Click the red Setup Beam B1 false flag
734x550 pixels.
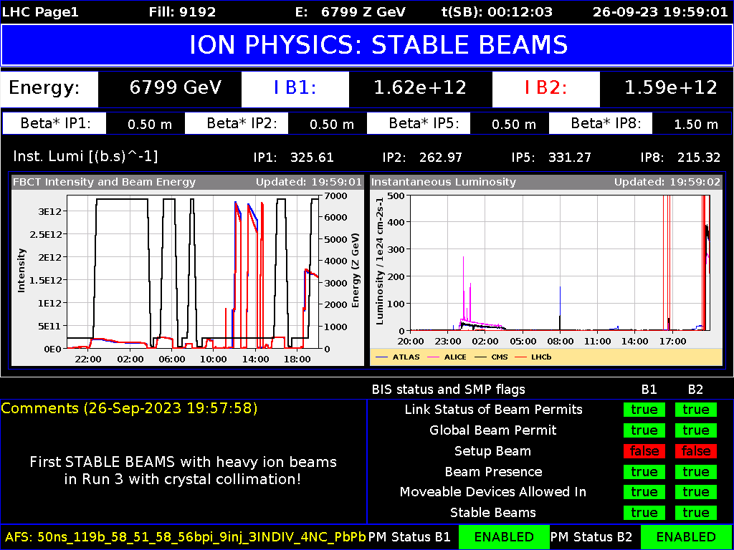click(644, 451)
